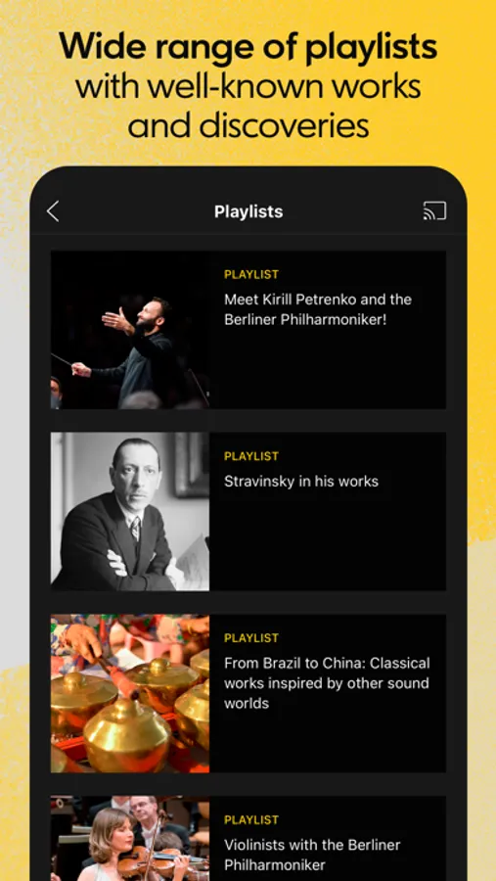Open 'From Brazil to China' playlist title
This screenshot has width=496, height=881.
[x=327, y=683]
